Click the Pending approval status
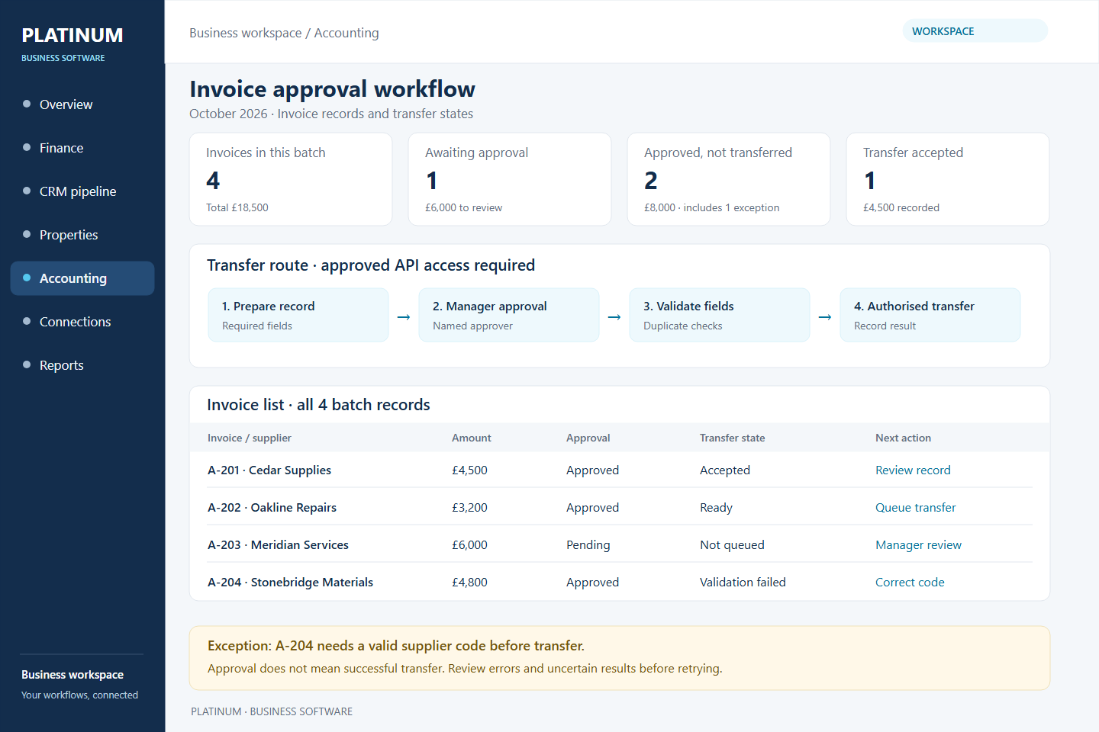This screenshot has height=732, width=1099. point(588,545)
